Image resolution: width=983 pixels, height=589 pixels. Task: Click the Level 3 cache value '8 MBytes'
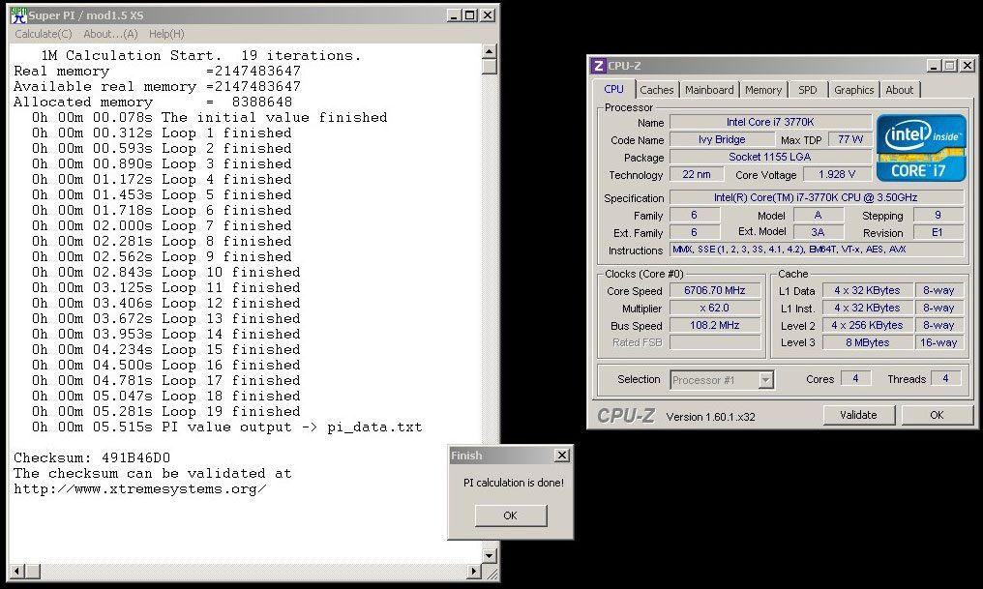click(x=867, y=342)
